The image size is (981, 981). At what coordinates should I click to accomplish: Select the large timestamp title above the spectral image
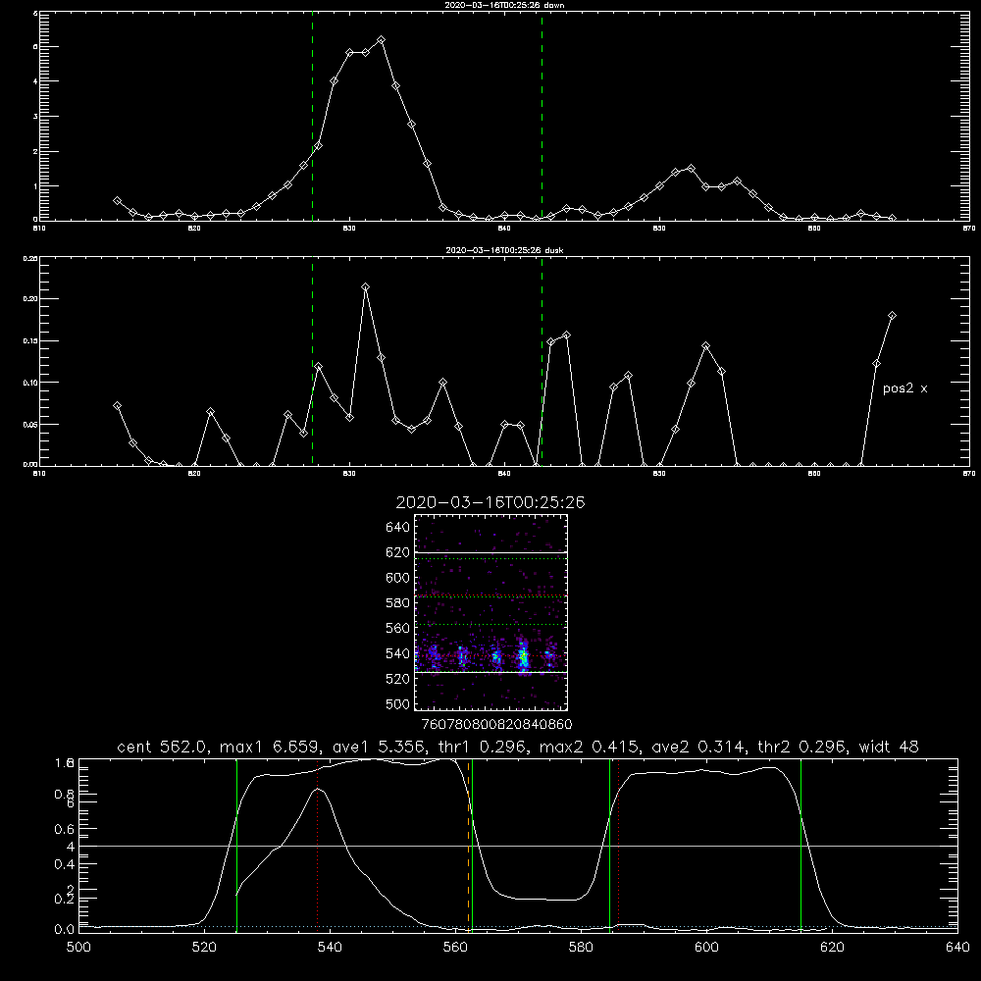[x=490, y=502]
